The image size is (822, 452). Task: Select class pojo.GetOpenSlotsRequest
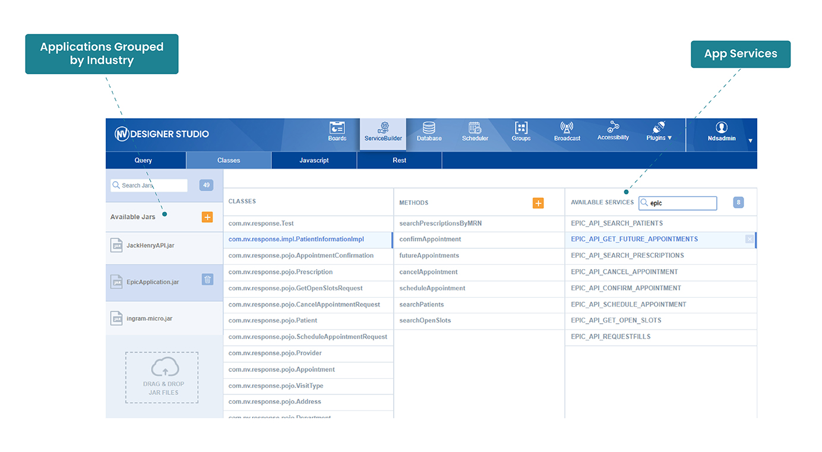pos(308,288)
